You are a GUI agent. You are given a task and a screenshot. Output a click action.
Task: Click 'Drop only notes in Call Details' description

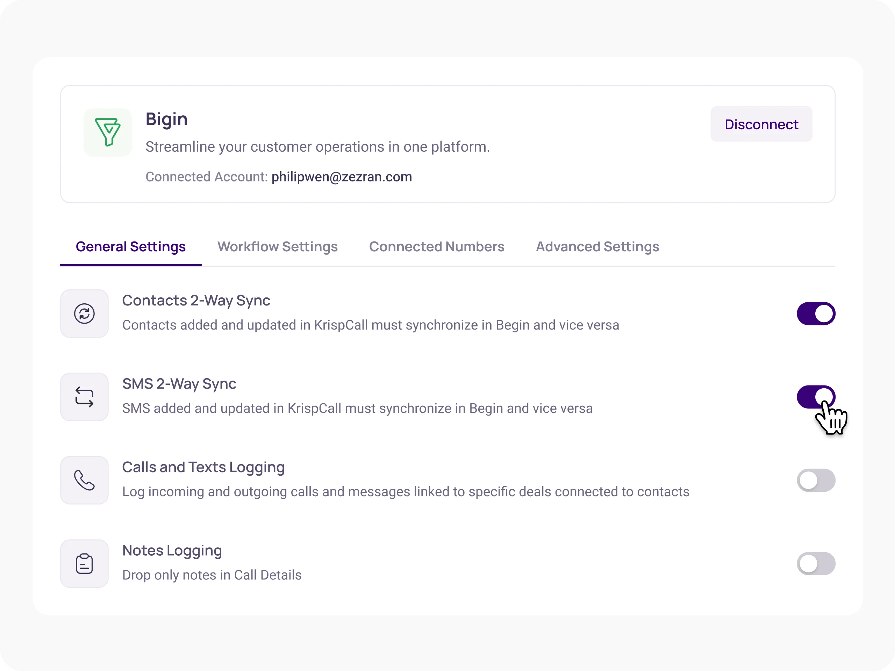212,575
